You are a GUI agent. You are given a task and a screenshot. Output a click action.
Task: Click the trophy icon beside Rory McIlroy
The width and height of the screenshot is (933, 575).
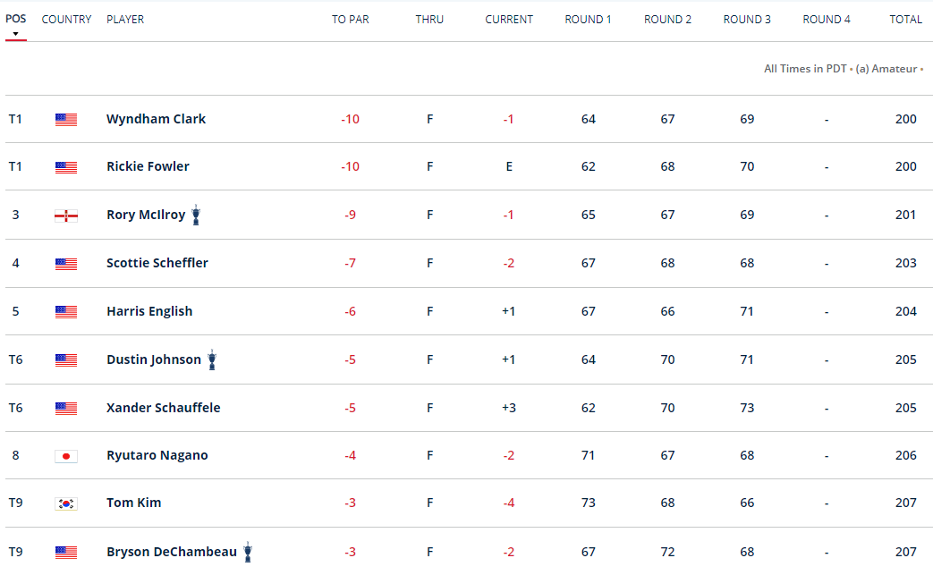[196, 215]
